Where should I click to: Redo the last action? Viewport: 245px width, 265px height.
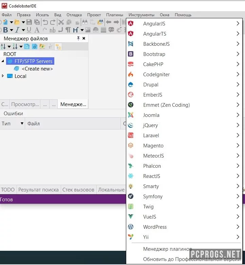click(53, 22)
